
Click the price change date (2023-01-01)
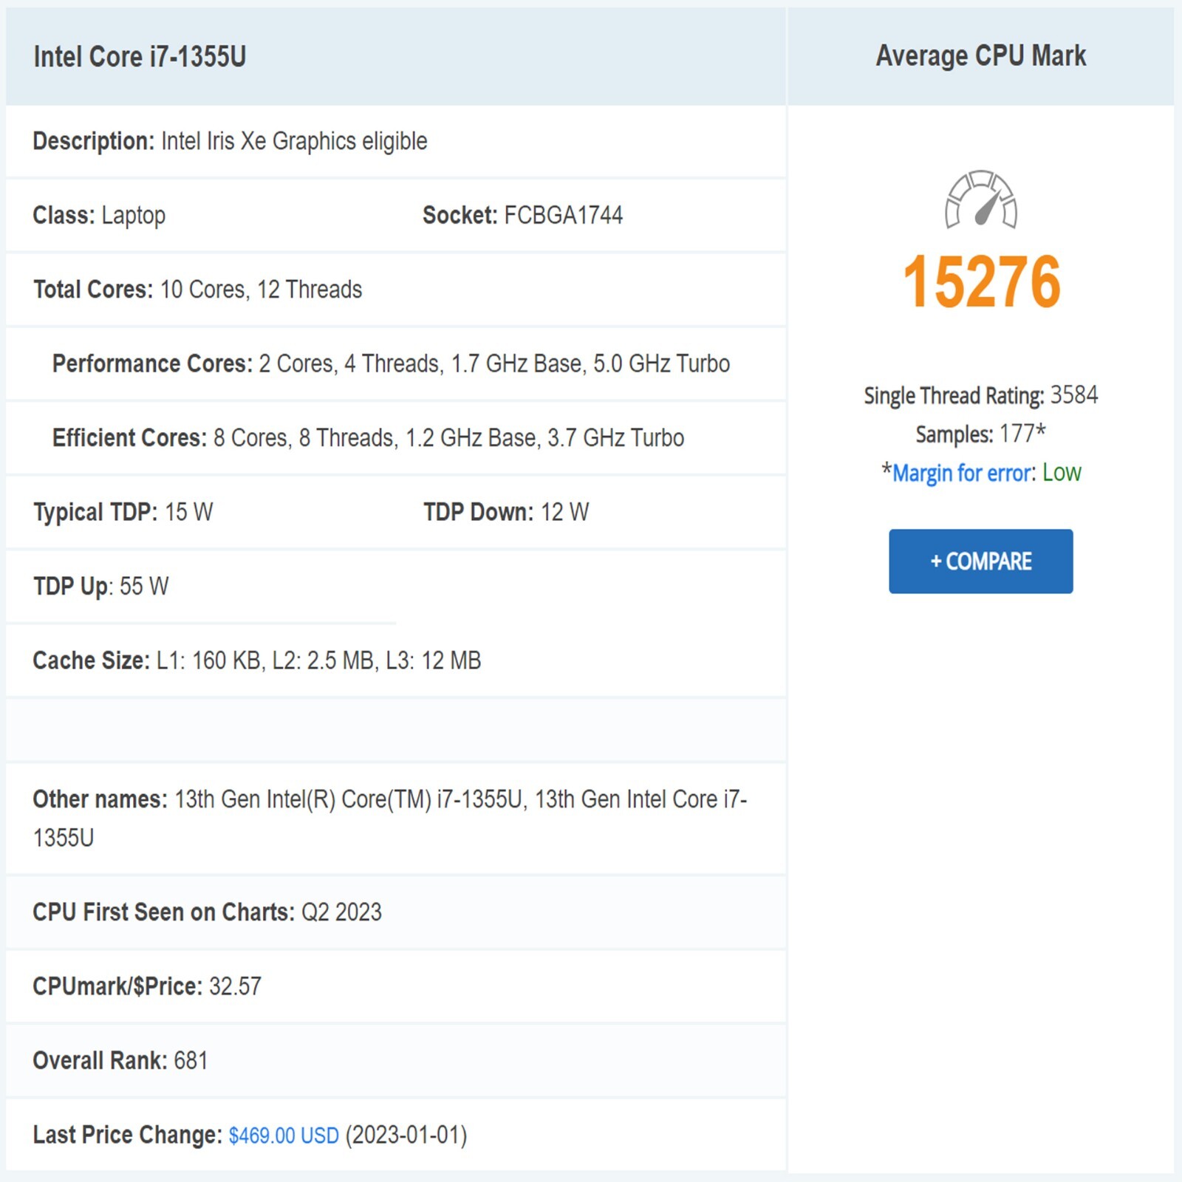[406, 1135]
